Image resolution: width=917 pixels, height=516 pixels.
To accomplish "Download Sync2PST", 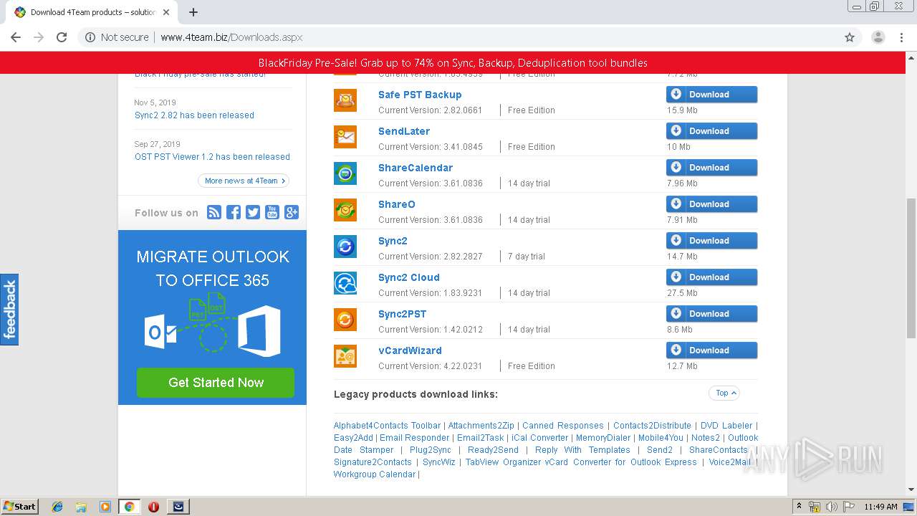I will point(711,314).
